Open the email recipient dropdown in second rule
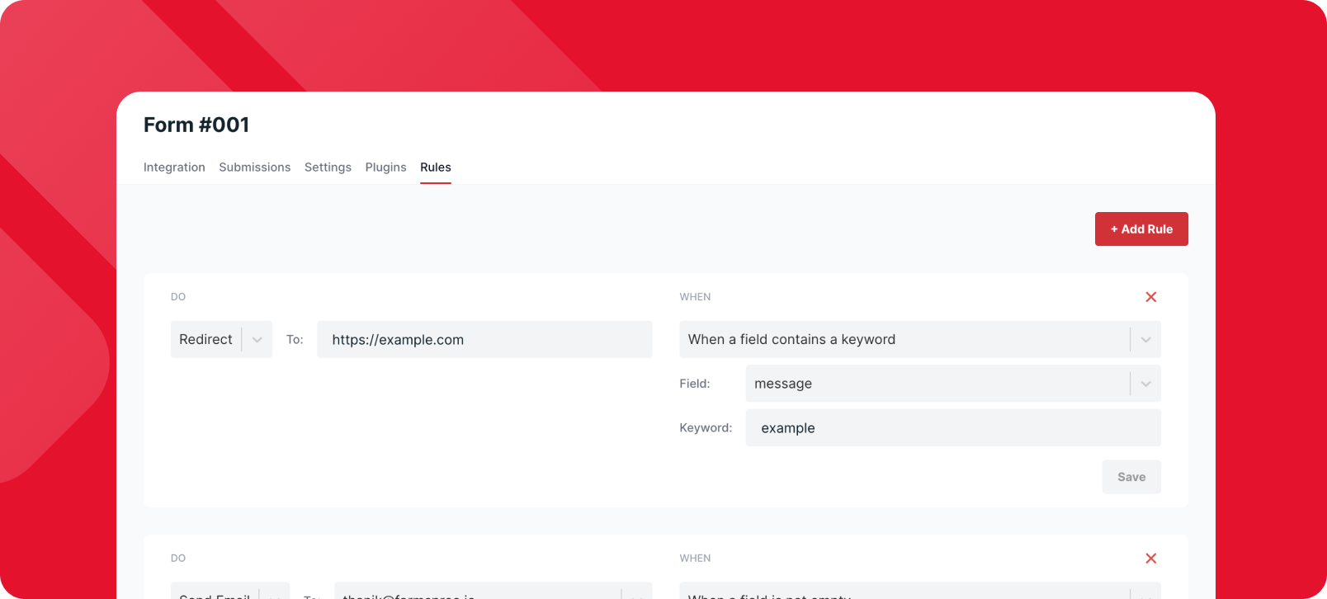Image resolution: width=1327 pixels, height=599 pixels. click(x=479, y=593)
